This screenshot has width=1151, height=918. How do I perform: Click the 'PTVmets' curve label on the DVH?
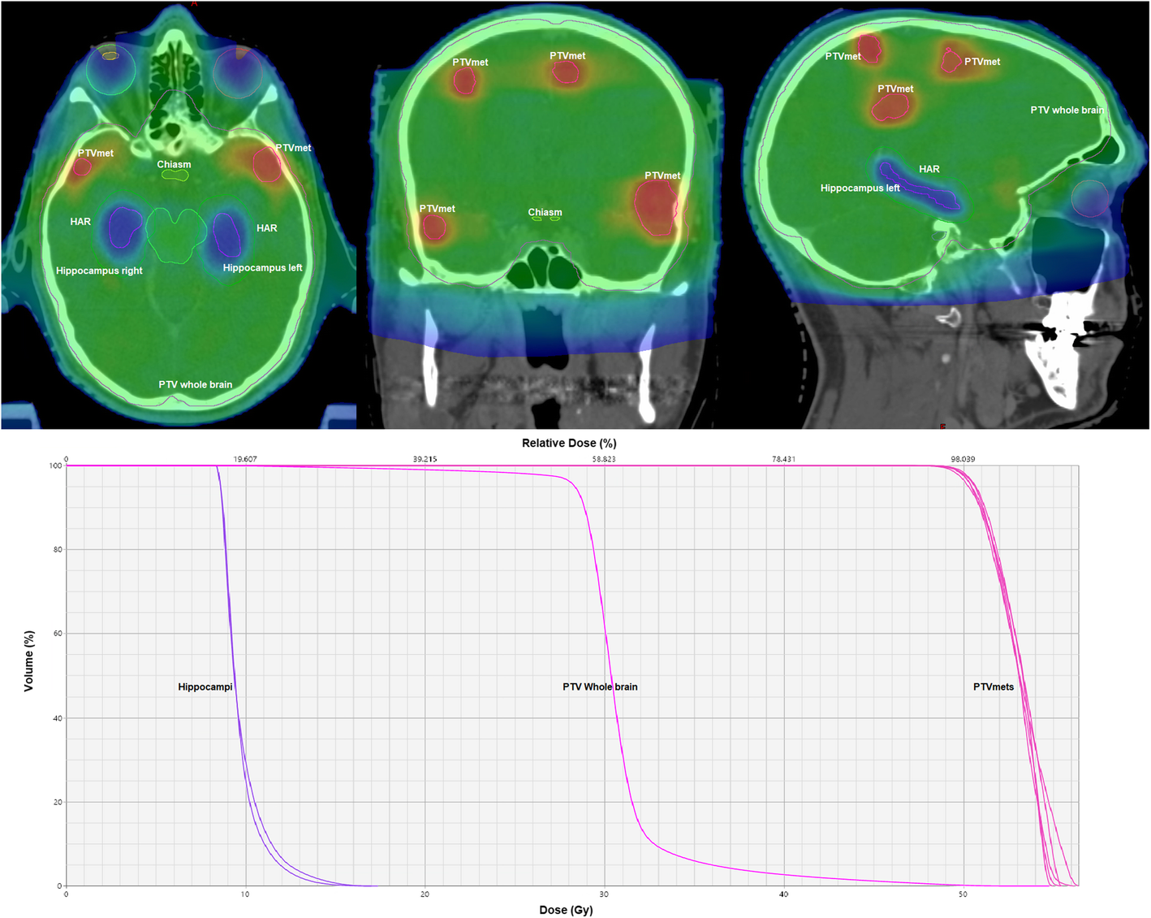pyautogui.click(x=994, y=686)
